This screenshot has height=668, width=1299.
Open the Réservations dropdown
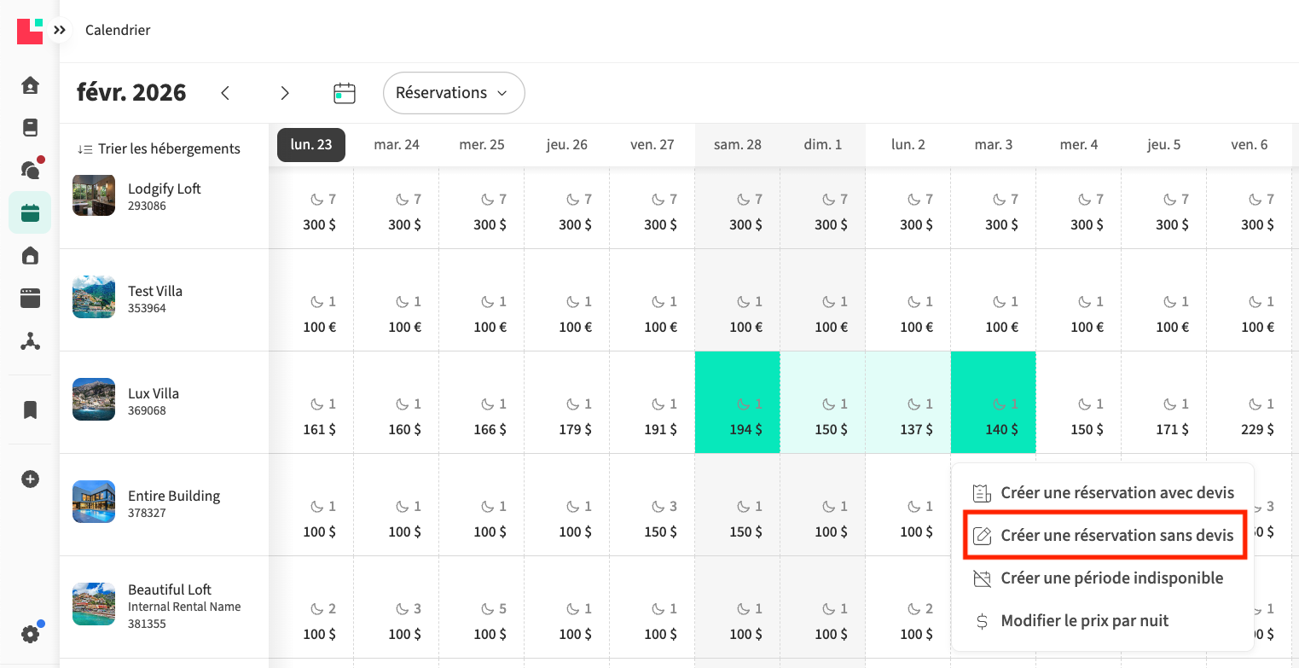(453, 93)
